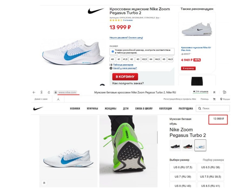Image resolution: width=249 pixels, height=195 pixels.
Task: Choose size US 7 (RU 39)
Action: click(183, 177)
